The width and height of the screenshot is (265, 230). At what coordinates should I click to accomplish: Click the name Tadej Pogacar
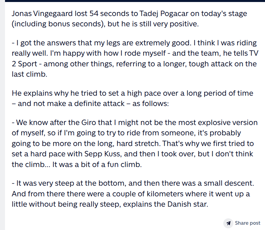[164, 14]
